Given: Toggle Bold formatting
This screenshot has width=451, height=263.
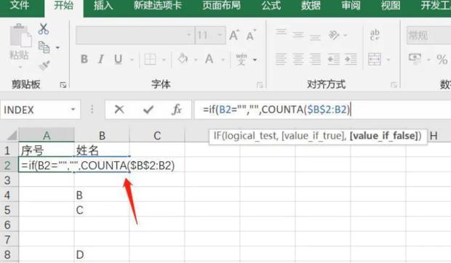Looking at the screenshot, I should (x=84, y=60).
